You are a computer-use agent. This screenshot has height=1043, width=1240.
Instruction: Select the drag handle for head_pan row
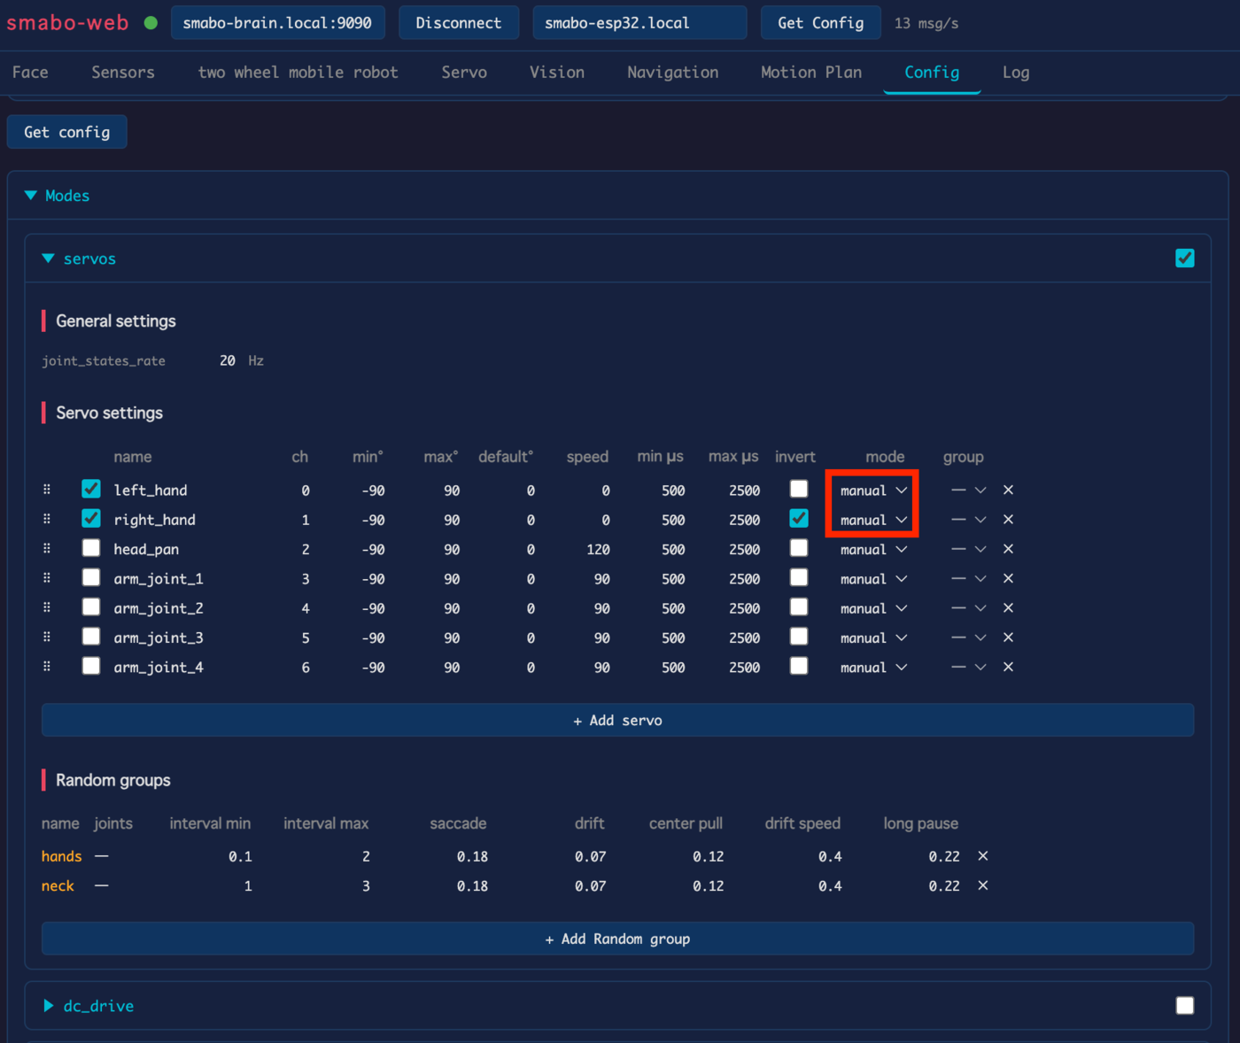47,549
